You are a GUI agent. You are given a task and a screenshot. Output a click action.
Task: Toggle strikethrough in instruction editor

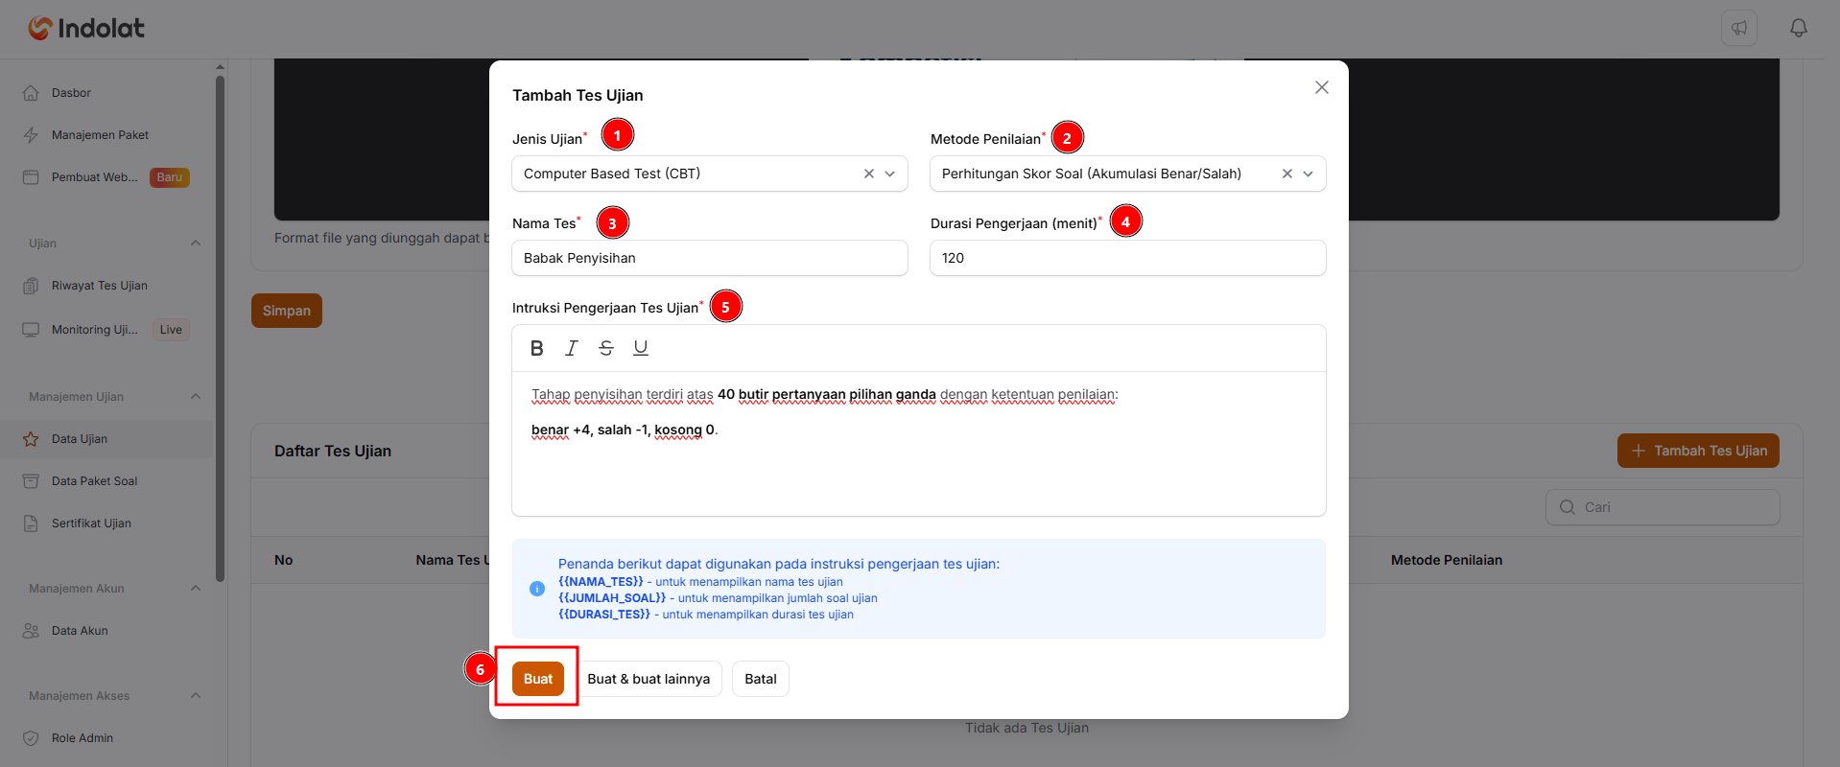(606, 348)
